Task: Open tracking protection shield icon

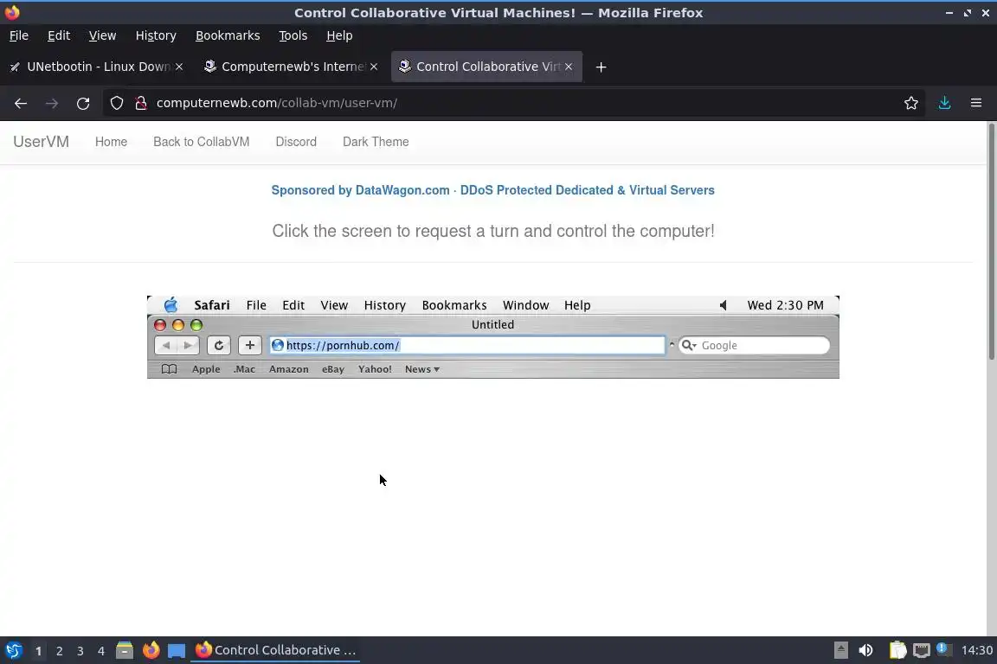Action: (116, 103)
